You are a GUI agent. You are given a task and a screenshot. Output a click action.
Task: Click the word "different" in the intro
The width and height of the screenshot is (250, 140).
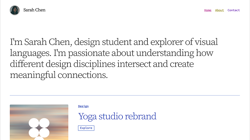(26, 64)
